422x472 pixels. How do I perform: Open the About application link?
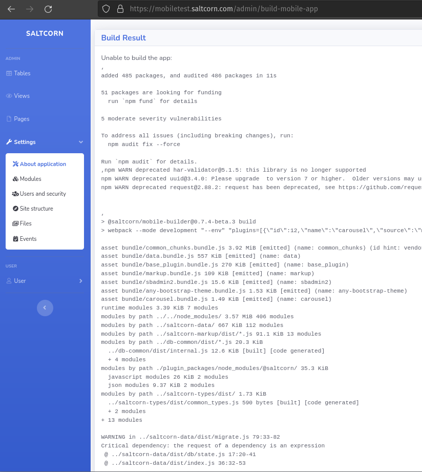43,164
